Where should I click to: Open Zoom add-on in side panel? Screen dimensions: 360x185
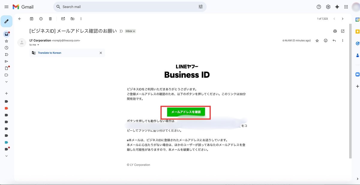[x=357, y=74]
